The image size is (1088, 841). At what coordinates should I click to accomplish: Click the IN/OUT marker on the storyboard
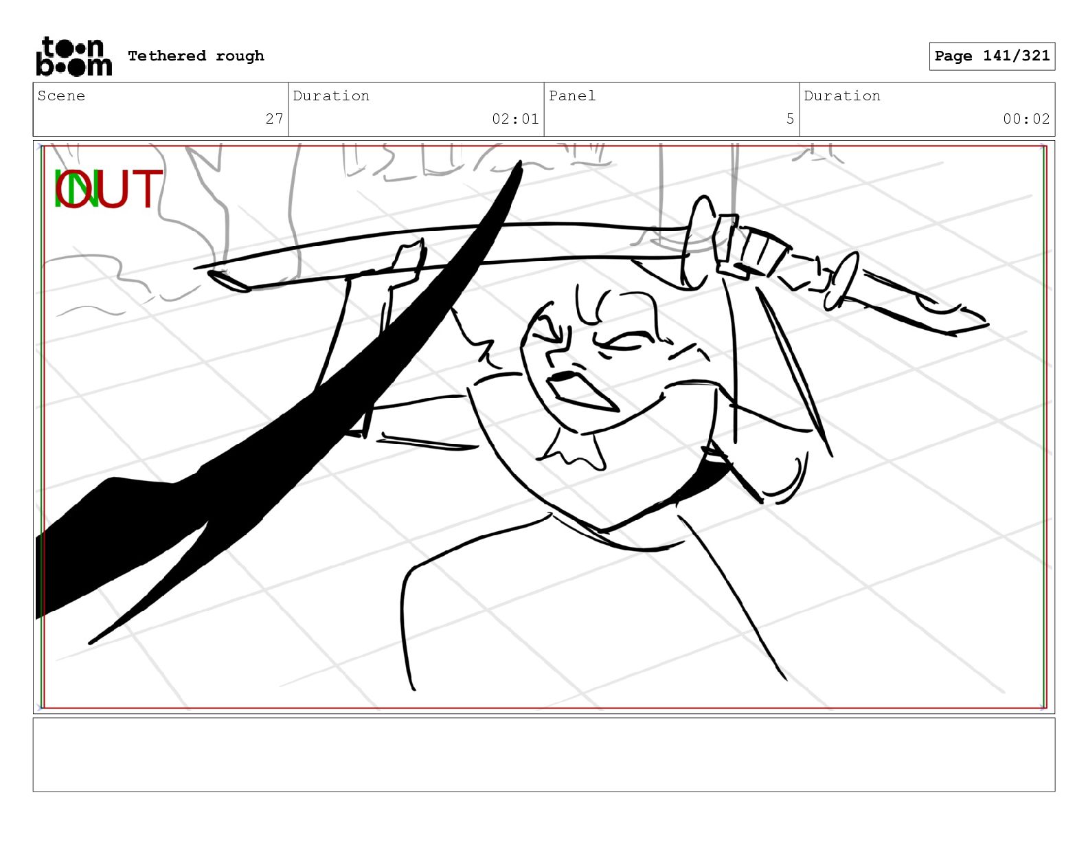click(x=109, y=189)
